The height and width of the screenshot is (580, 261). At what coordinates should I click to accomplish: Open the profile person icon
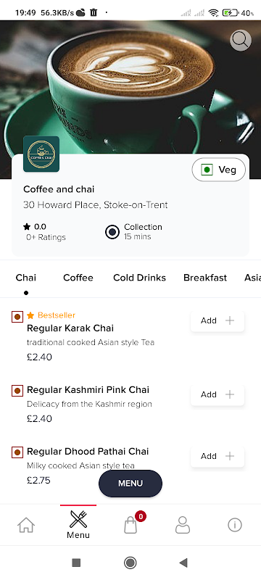pos(183,525)
